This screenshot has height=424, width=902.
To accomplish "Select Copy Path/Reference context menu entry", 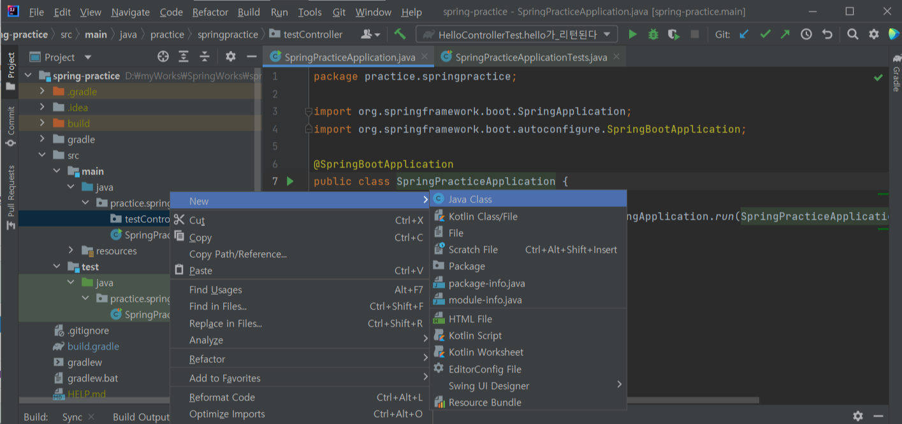I will point(300,254).
